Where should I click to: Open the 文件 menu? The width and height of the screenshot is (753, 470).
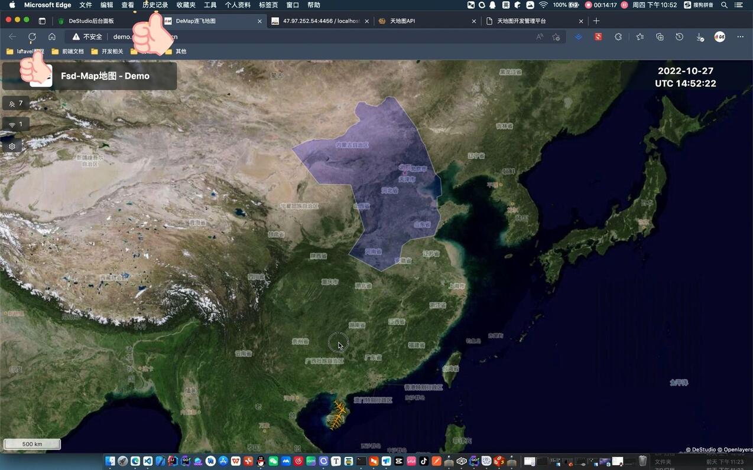tap(86, 5)
